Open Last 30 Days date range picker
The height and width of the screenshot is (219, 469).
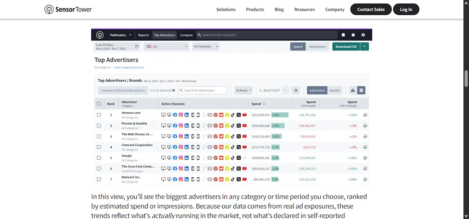point(117,47)
